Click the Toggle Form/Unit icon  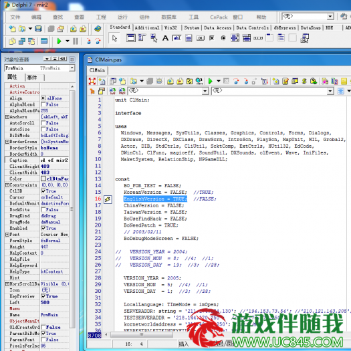click(x=31, y=41)
